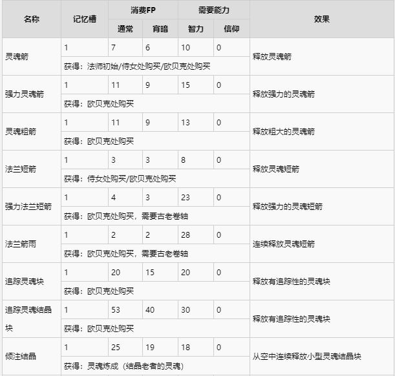
Task: Click 倾注结晶's normal FP value 25
Action: [116, 348]
